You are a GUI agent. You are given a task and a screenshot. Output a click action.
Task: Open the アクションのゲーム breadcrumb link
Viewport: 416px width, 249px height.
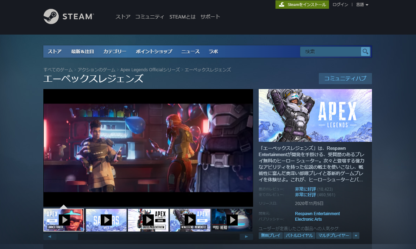(96, 70)
